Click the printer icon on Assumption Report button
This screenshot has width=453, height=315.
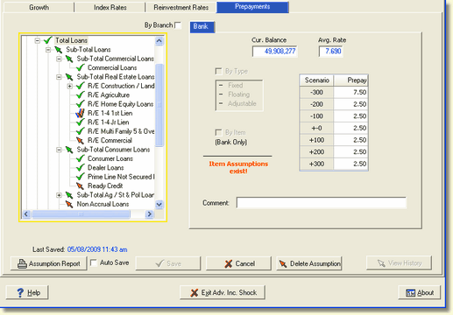coord(22,263)
